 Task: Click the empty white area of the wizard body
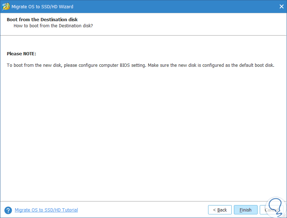pyautogui.click(x=143, y=136)
